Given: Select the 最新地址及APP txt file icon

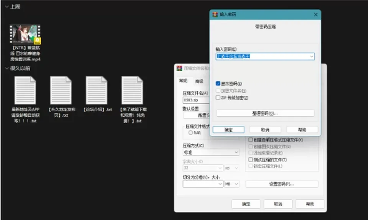Looking at the screenshot, I should click(x=25, y=90).
